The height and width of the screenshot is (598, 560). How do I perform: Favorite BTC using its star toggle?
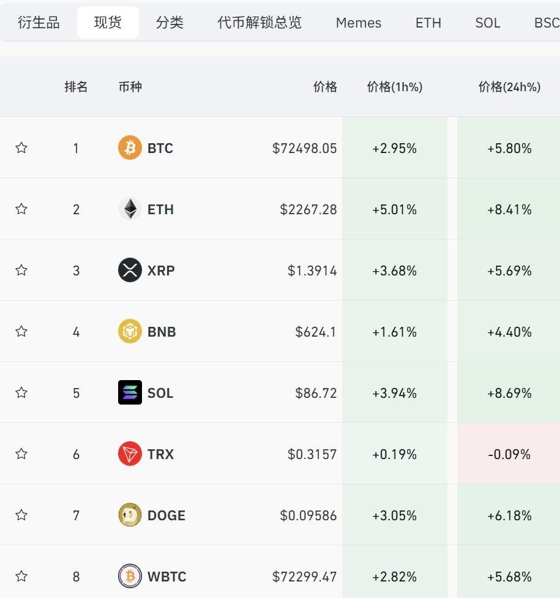(x=21, y=148)
